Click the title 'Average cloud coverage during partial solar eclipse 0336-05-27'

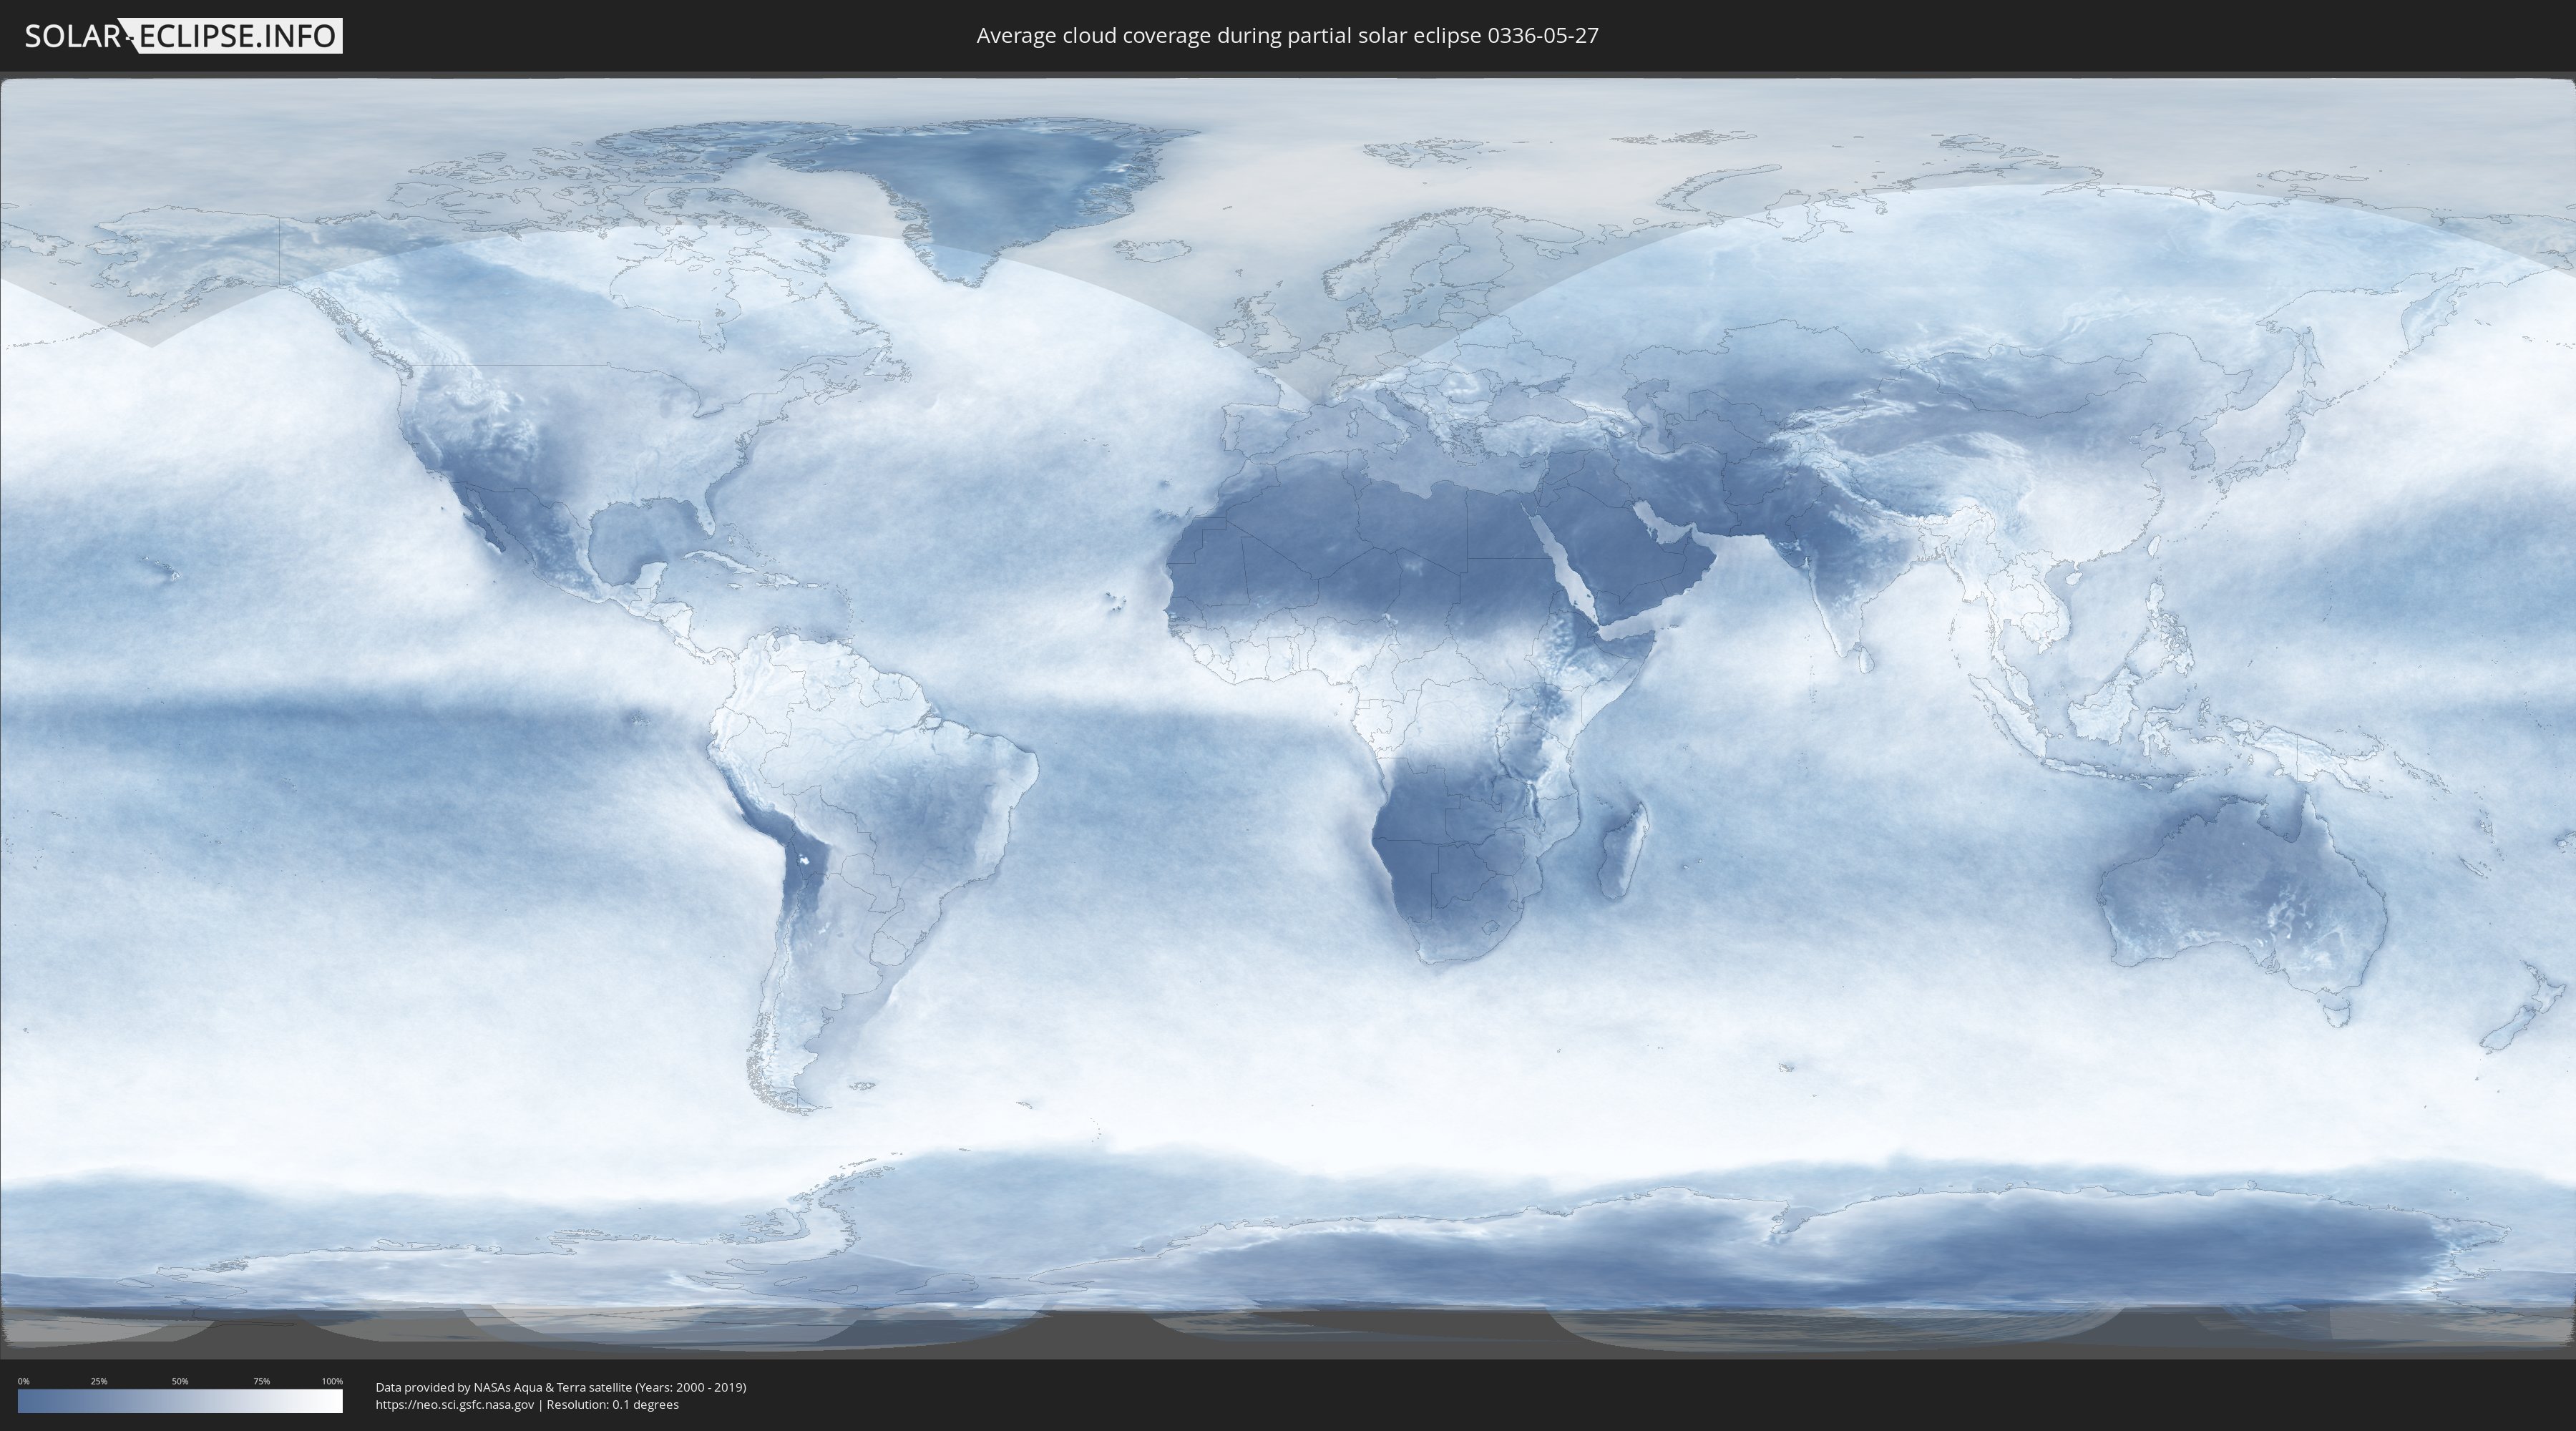click(1287, 36)
